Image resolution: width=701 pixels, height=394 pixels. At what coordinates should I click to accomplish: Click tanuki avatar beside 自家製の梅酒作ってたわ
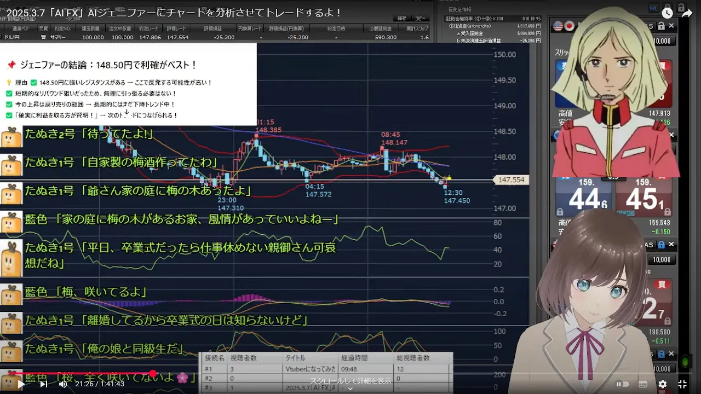coord(11,165)
